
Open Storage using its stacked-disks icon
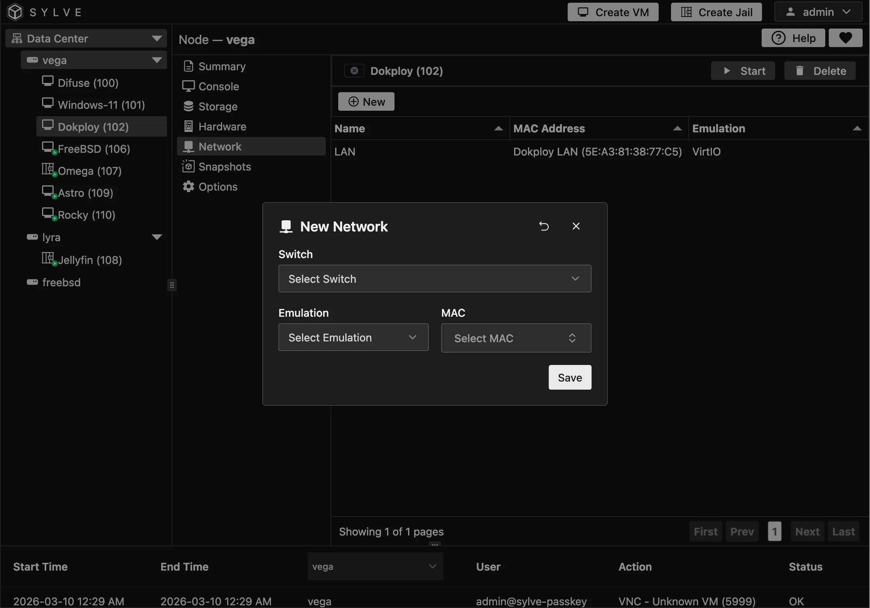click(189, 106)
